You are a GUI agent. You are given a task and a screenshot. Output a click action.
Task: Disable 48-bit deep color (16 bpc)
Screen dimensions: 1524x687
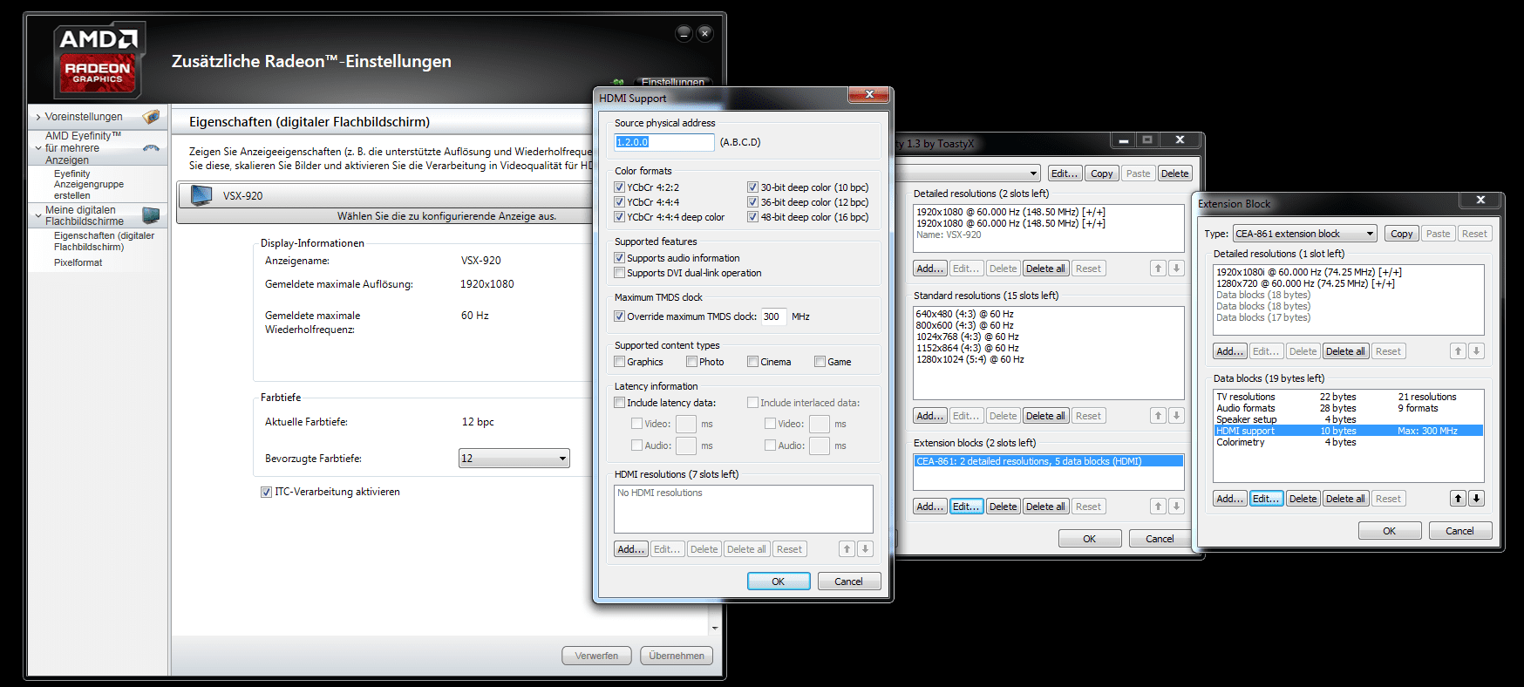[x=752, y=217]
